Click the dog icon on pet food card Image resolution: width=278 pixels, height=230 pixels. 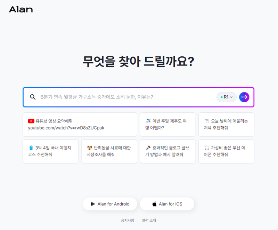point(90,148)
